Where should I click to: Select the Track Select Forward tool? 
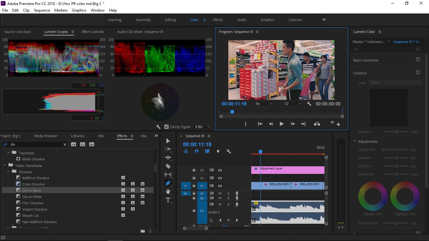pos(168,149)
